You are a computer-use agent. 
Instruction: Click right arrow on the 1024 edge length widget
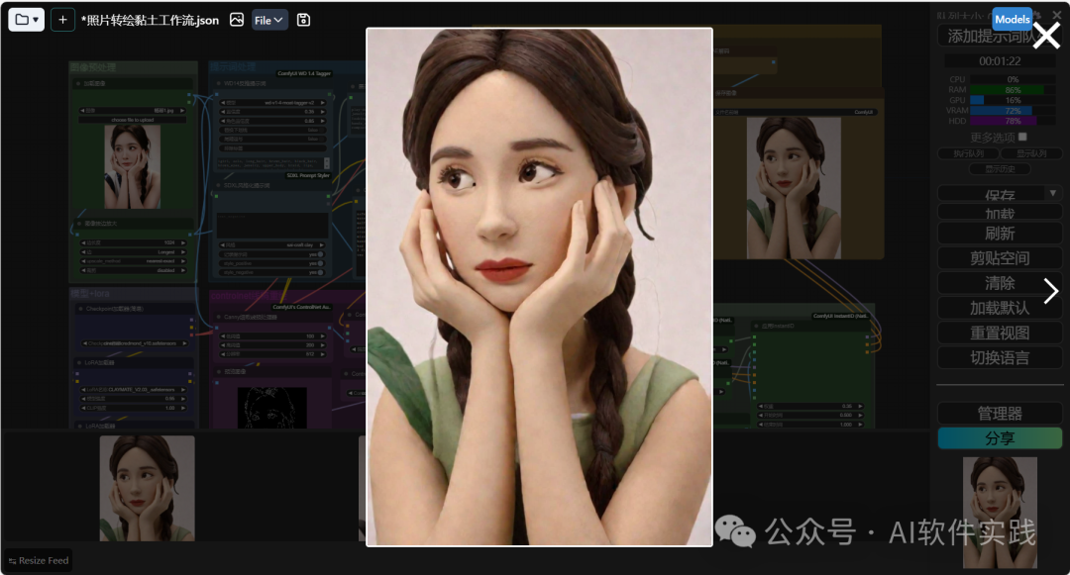tap(182, 242)
